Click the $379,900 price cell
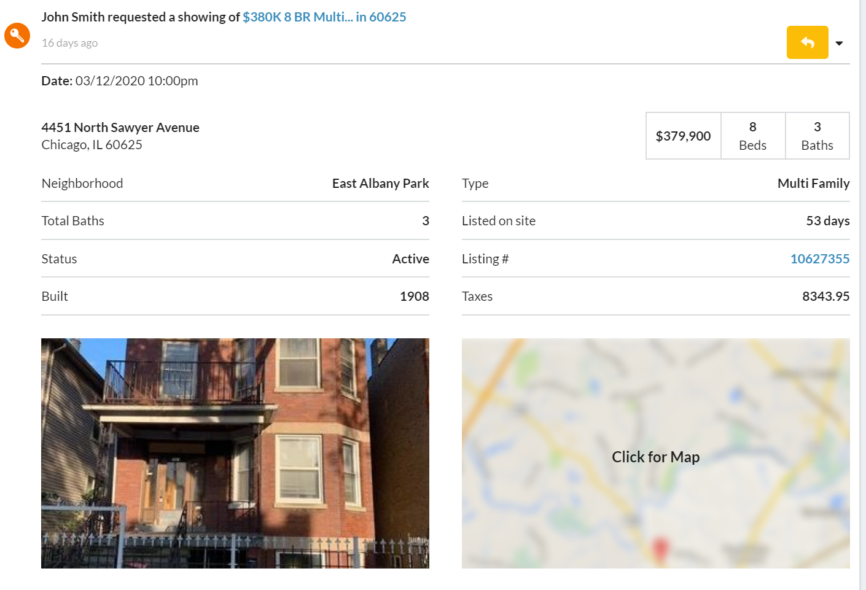 click(683, 136)
